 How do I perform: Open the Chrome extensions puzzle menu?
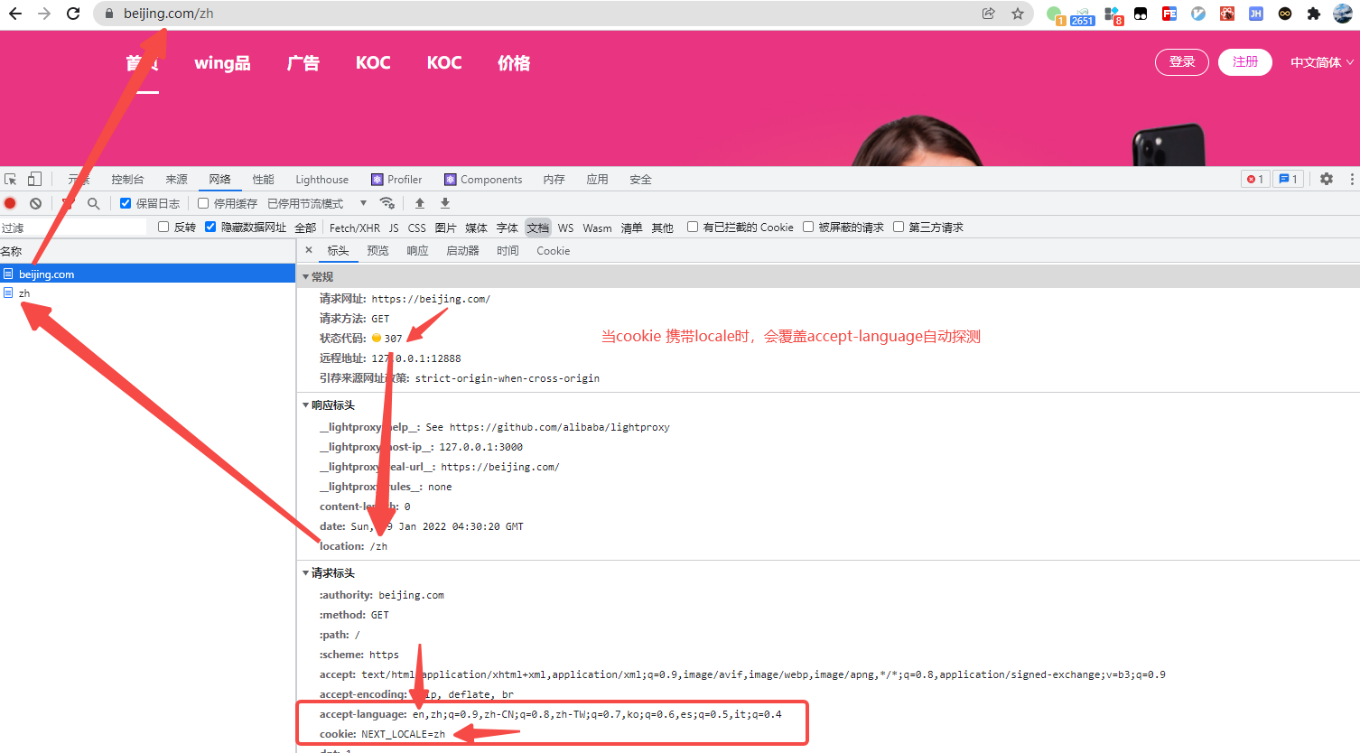(x=1314, y=14)
